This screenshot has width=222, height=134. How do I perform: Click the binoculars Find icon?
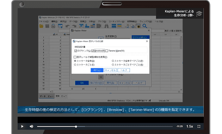[106, 26]
